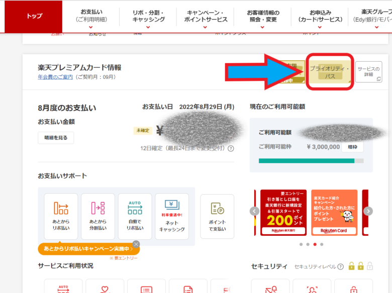Show next banner in carousel

point(368,211)
